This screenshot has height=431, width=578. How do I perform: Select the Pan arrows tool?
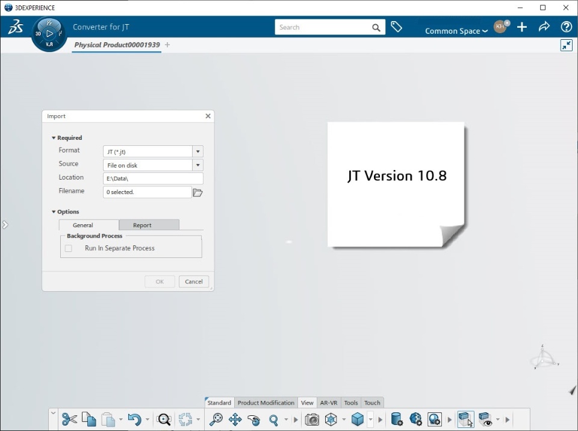[x=235, y=420]
